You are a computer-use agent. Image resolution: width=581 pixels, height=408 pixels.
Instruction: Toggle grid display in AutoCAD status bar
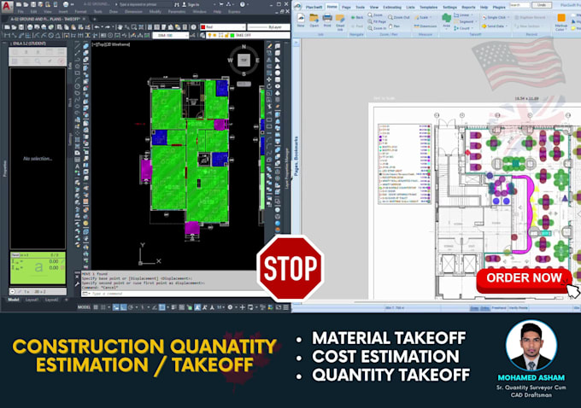96,307
